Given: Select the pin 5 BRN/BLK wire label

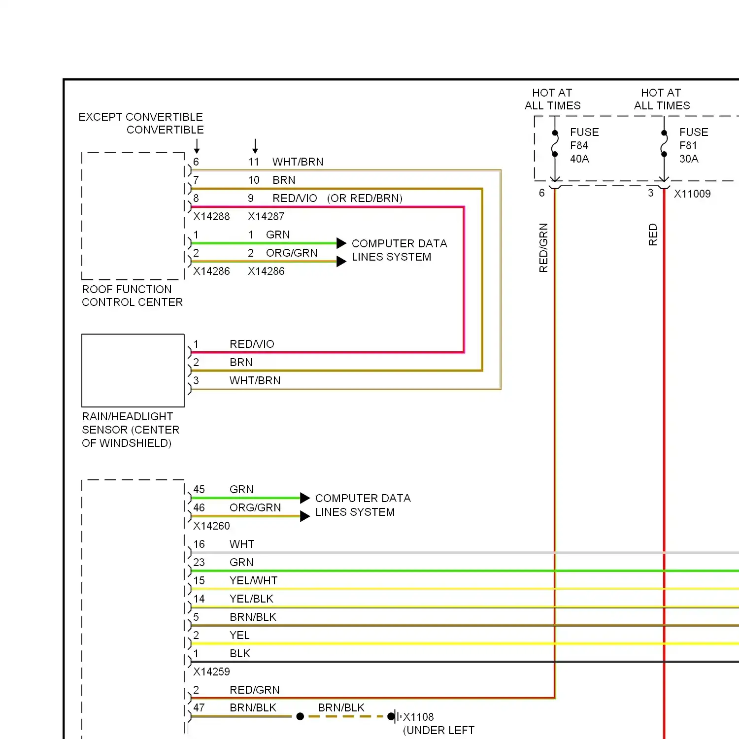Looking at the screenshot, I should click(x=253, y=617).
